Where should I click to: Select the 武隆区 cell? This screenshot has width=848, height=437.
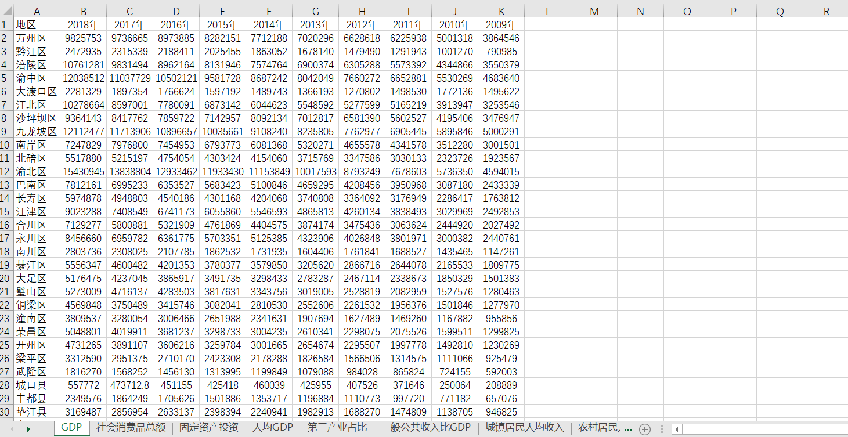click(37, 372)
